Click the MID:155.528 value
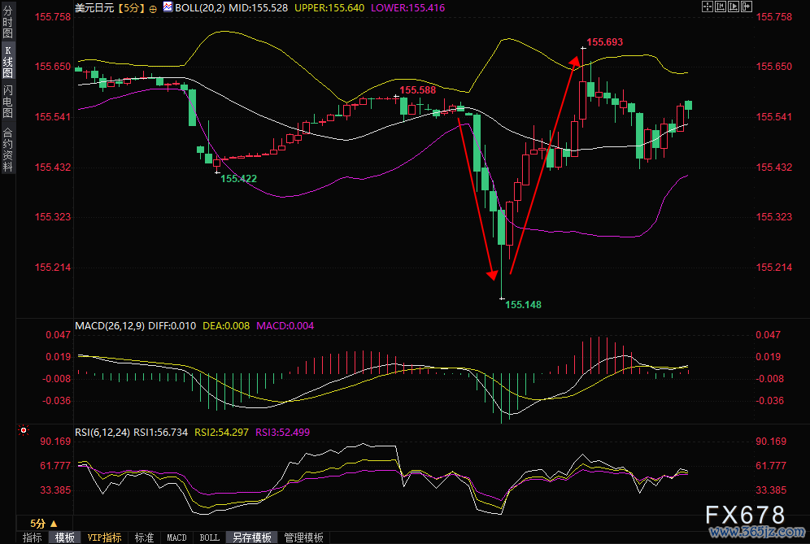This screenshot has width=810, height=544. click(x=258, y=8)
